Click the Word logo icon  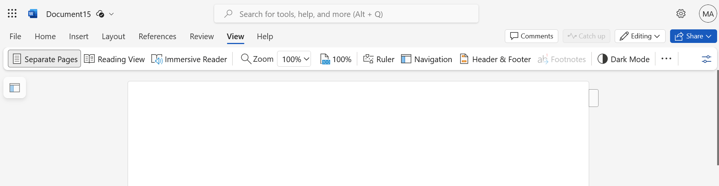[33, 14]
